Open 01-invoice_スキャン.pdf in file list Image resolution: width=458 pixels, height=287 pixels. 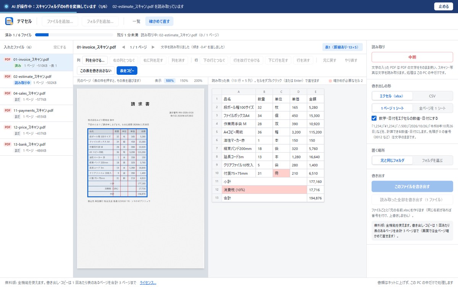[36, 63]
